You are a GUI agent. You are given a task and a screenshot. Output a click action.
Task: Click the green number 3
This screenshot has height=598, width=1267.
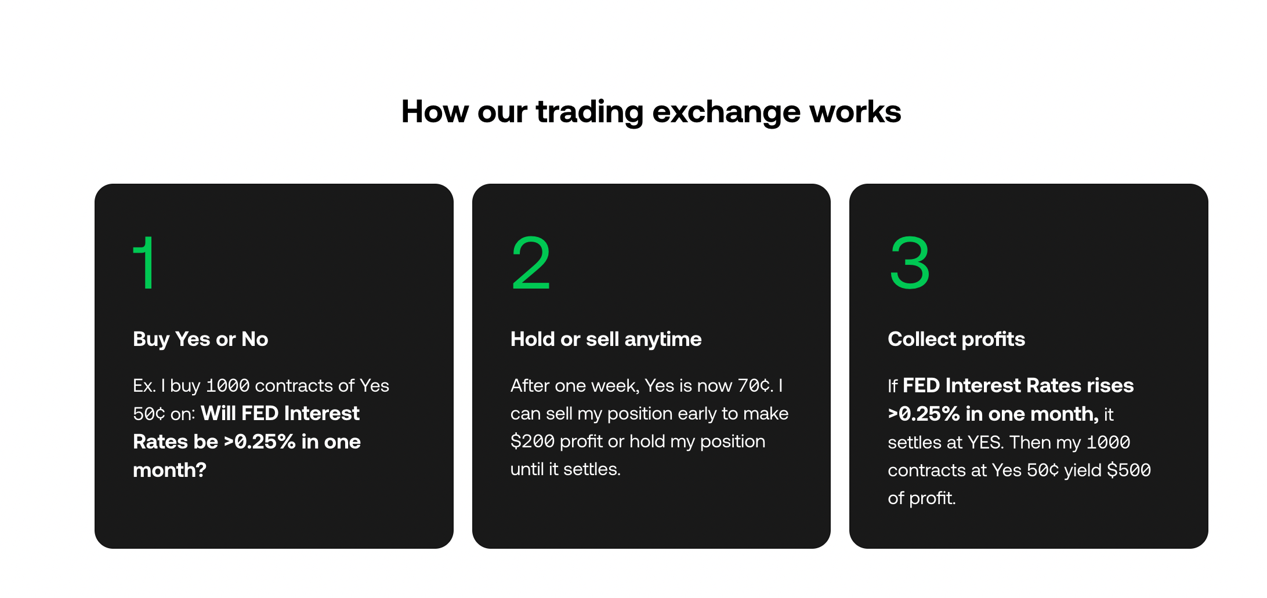[910, 262]
